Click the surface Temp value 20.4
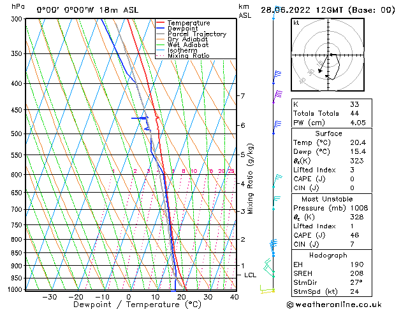This screenshot has width=401, height=309. pyautogui.click(x=358, y=142)
